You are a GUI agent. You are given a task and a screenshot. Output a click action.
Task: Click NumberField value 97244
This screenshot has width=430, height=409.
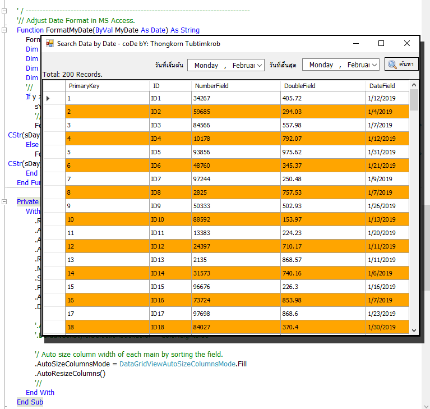(236, 179)
